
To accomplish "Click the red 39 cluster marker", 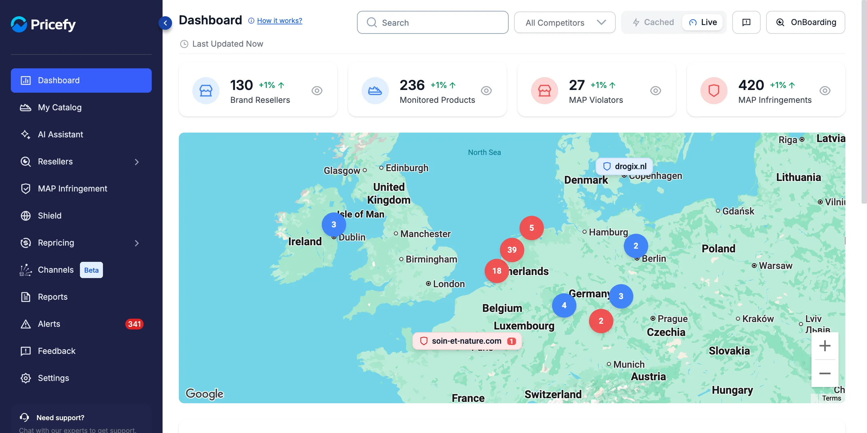I will (512, 250).
